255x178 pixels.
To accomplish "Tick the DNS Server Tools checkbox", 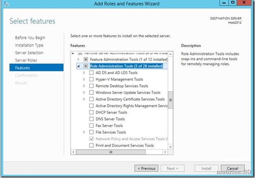I will coord(91,119).
